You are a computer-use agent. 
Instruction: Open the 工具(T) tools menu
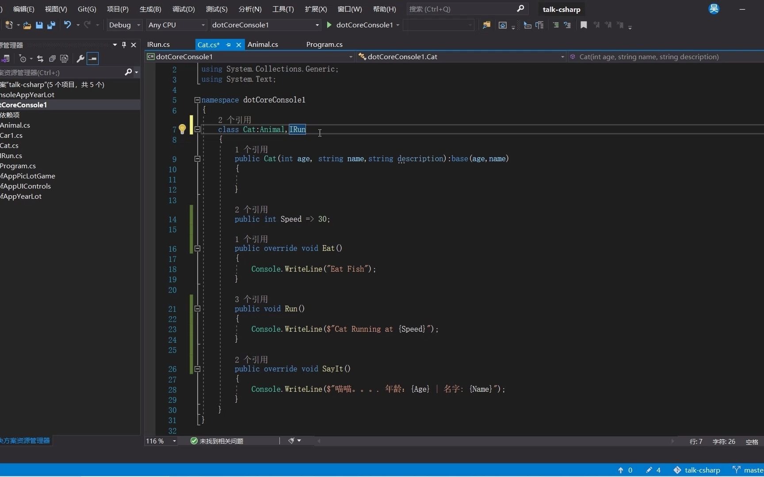pyautogui.click(x=283, y=9)
